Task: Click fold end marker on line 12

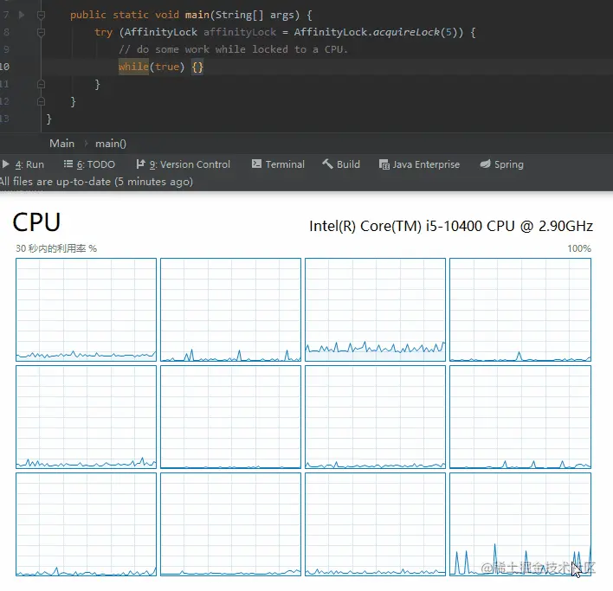Action: pos(41,101)
